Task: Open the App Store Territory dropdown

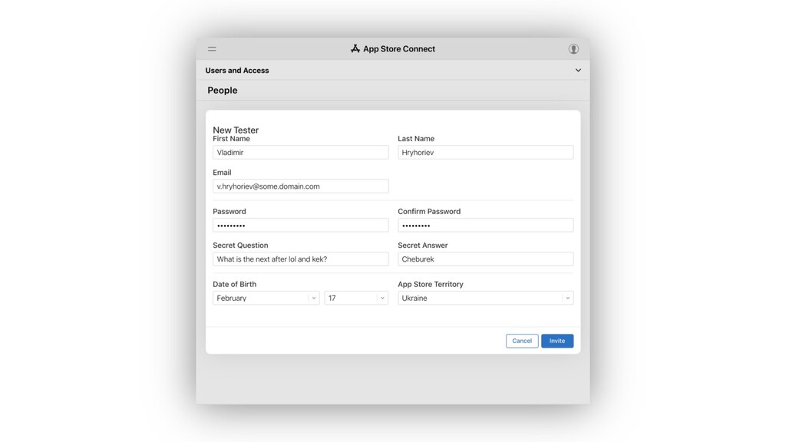Action: [486, 299]
